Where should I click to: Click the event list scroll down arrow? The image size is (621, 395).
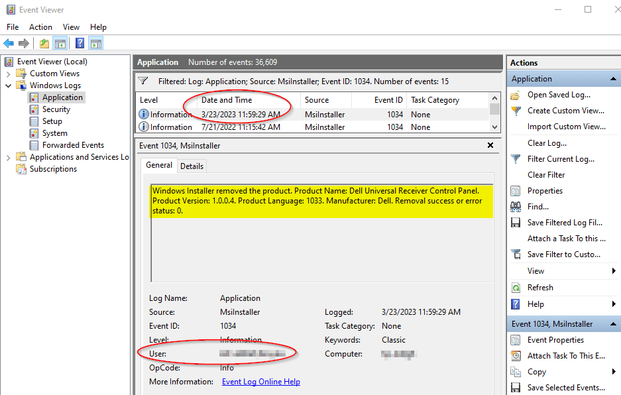pyautogui.click(x=494, y=127)
